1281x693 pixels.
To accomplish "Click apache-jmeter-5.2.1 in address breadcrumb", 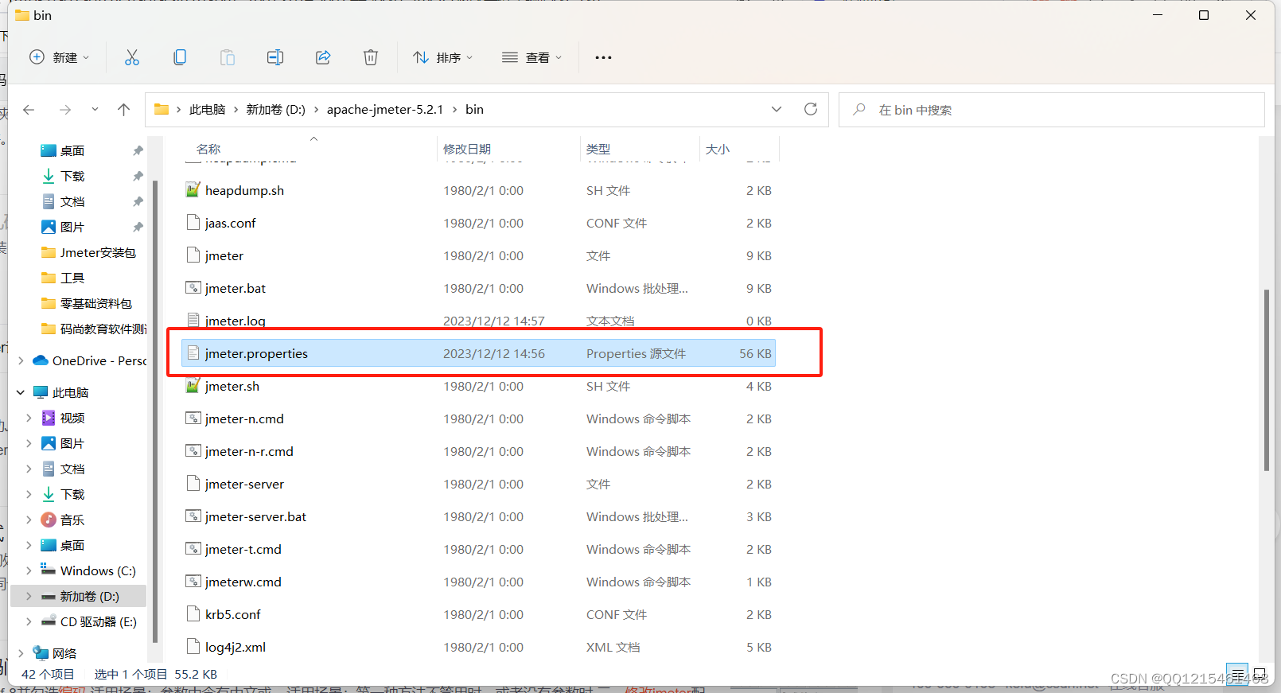I will point(385,110).
